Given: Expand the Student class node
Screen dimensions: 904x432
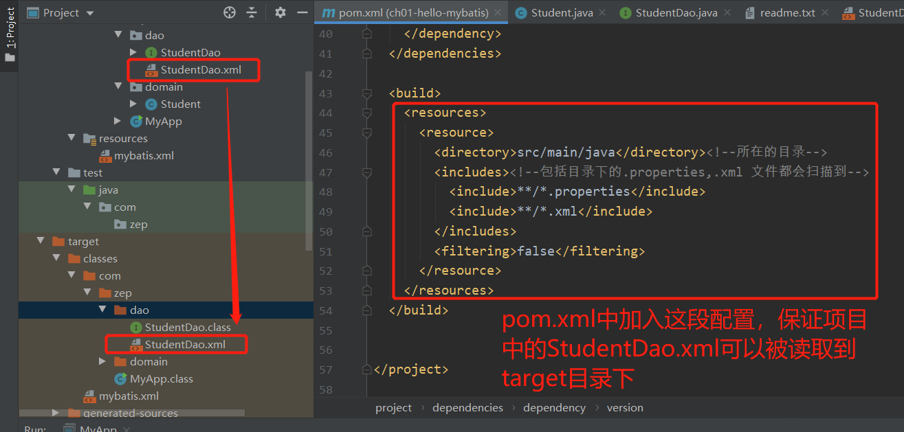Looking at the screenshot, I should pos(134,104).
